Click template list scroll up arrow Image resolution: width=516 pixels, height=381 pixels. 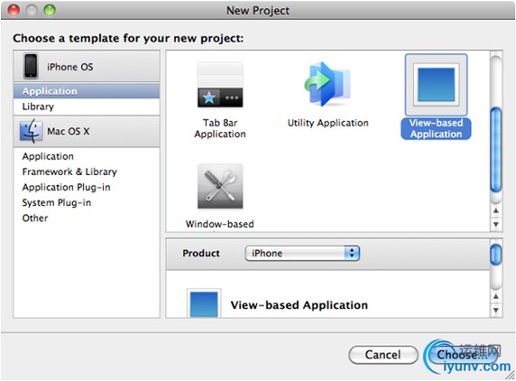[496, 210]
